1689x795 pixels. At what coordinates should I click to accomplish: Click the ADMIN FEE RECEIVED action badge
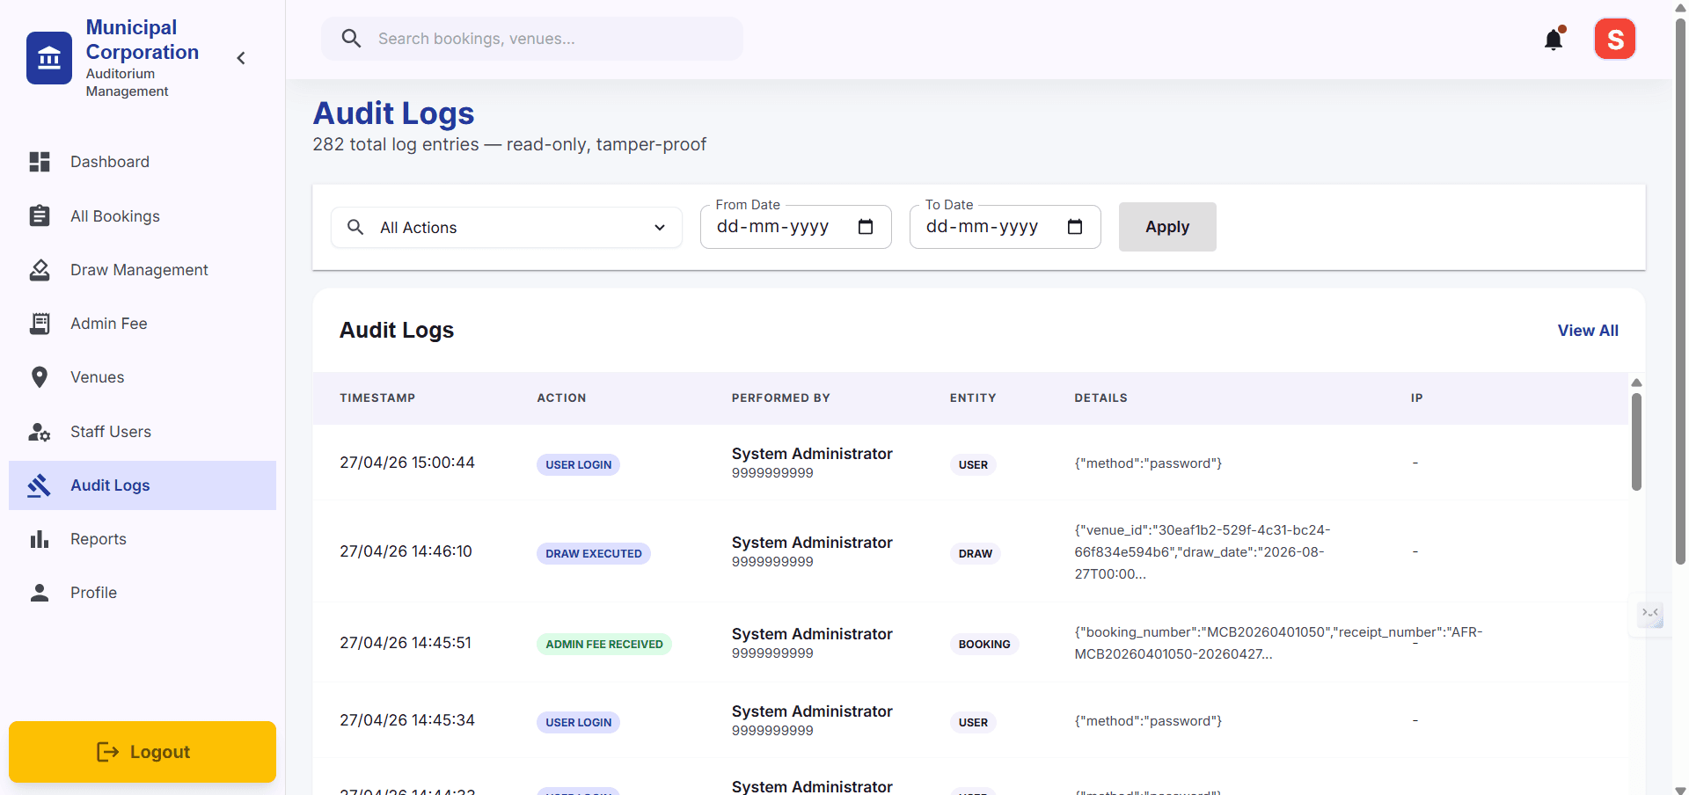tap(604, 644)
